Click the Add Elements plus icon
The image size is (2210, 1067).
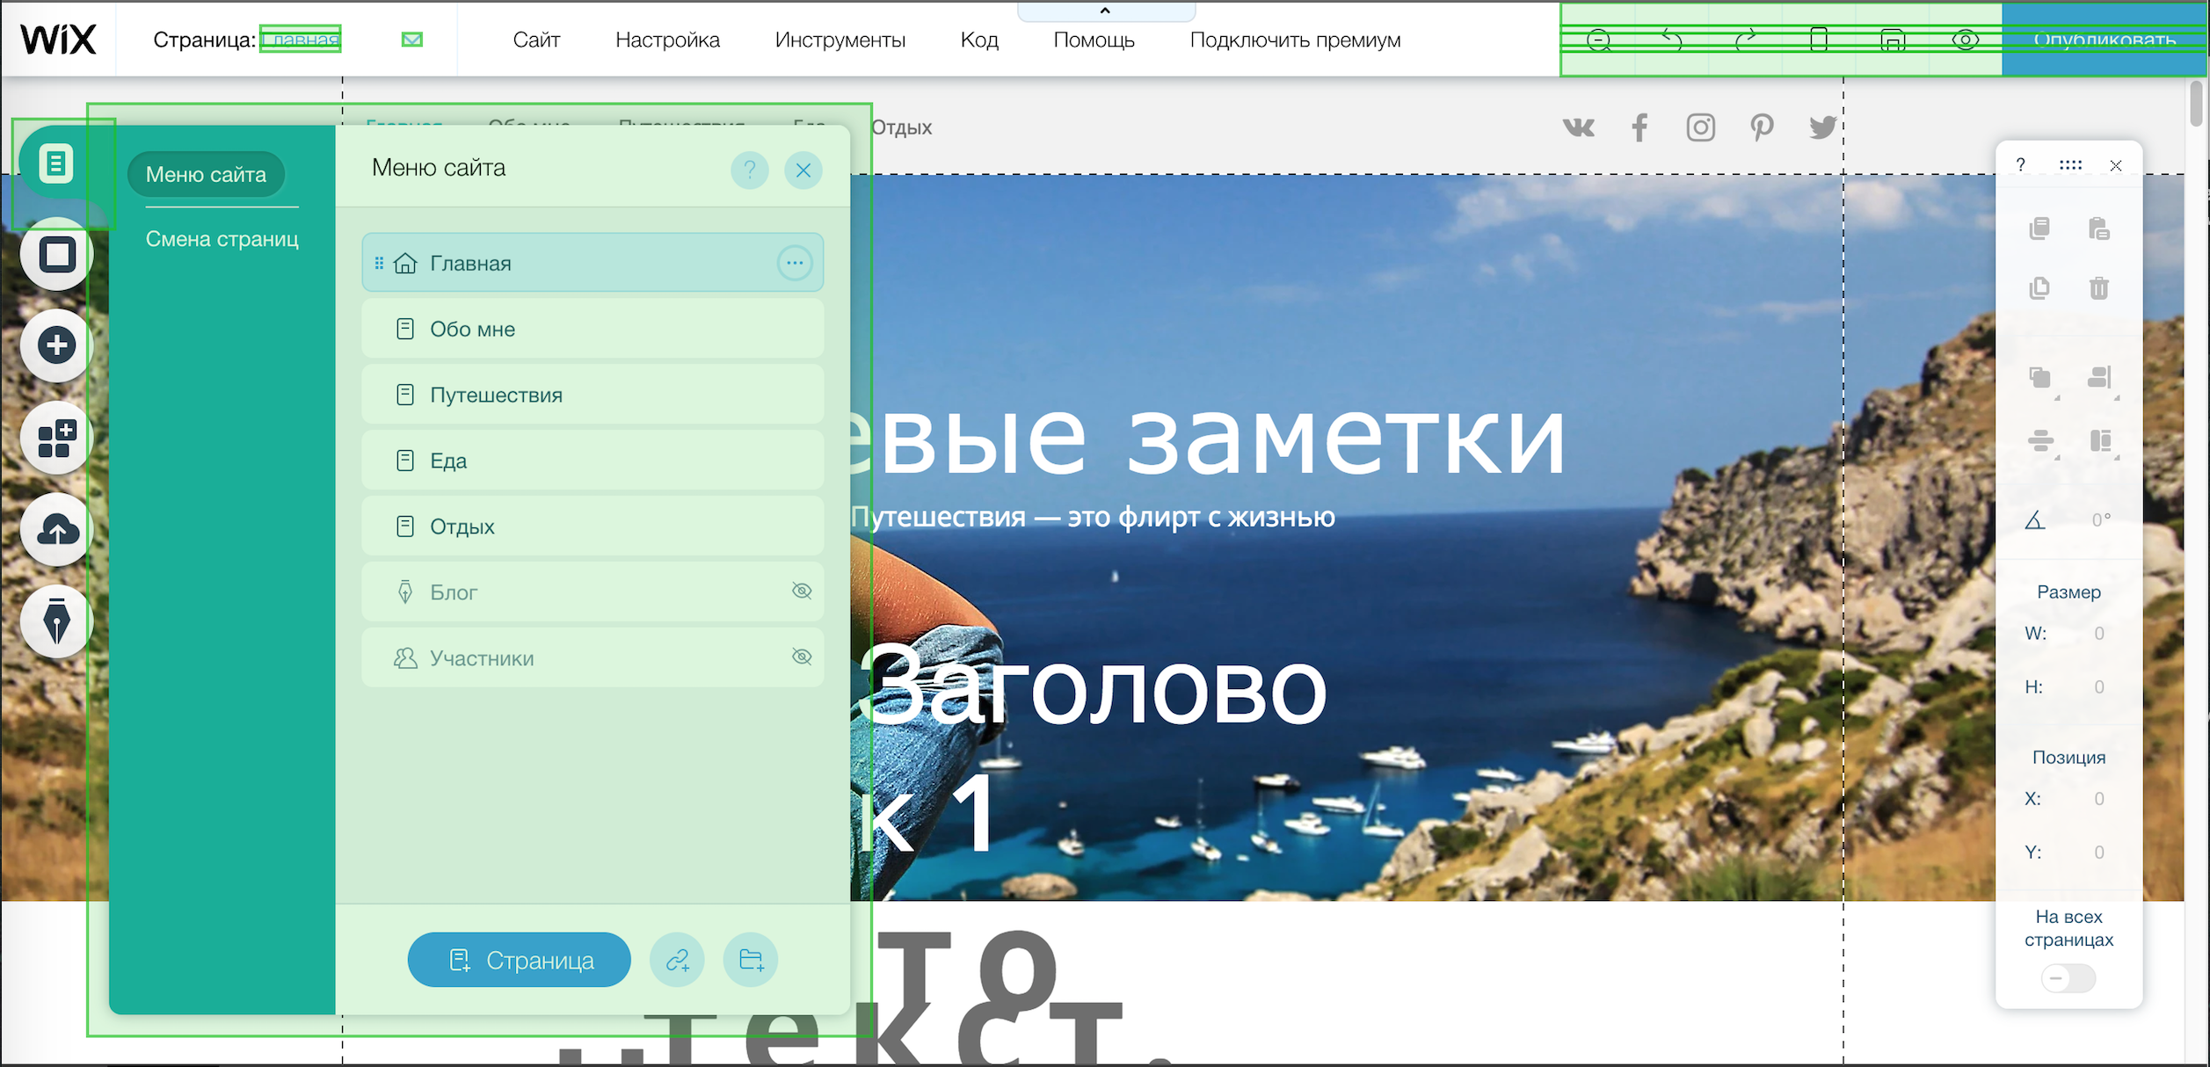coord(55,345)
